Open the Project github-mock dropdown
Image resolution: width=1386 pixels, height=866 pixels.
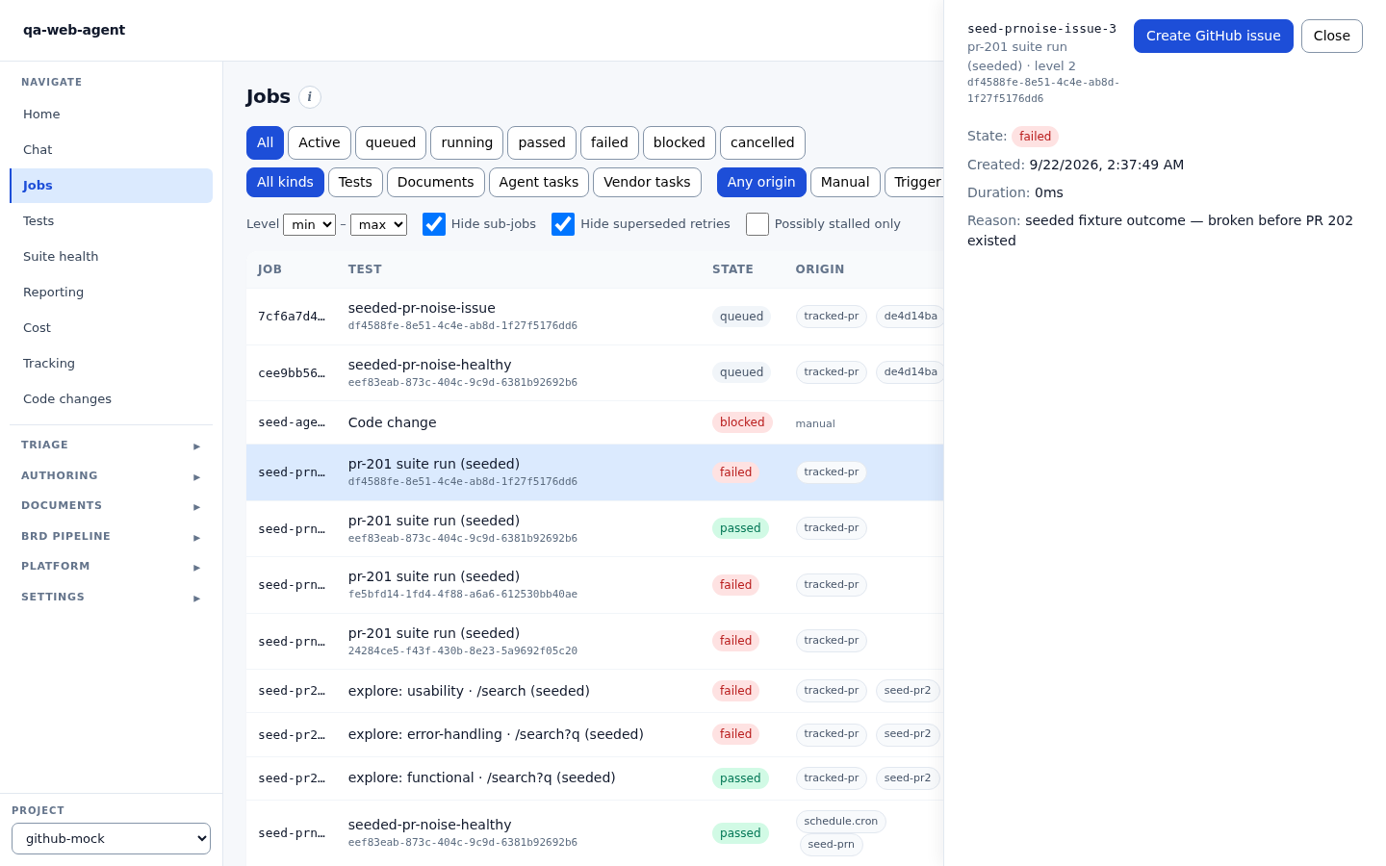[111, 838]
